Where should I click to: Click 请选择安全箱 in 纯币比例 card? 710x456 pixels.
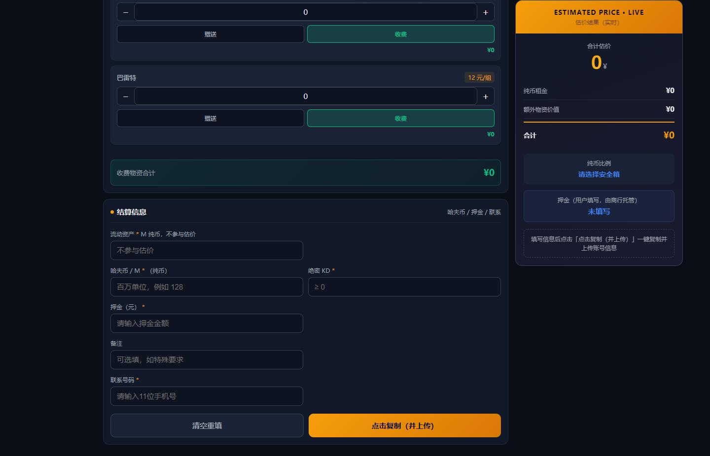click(599, 174)
